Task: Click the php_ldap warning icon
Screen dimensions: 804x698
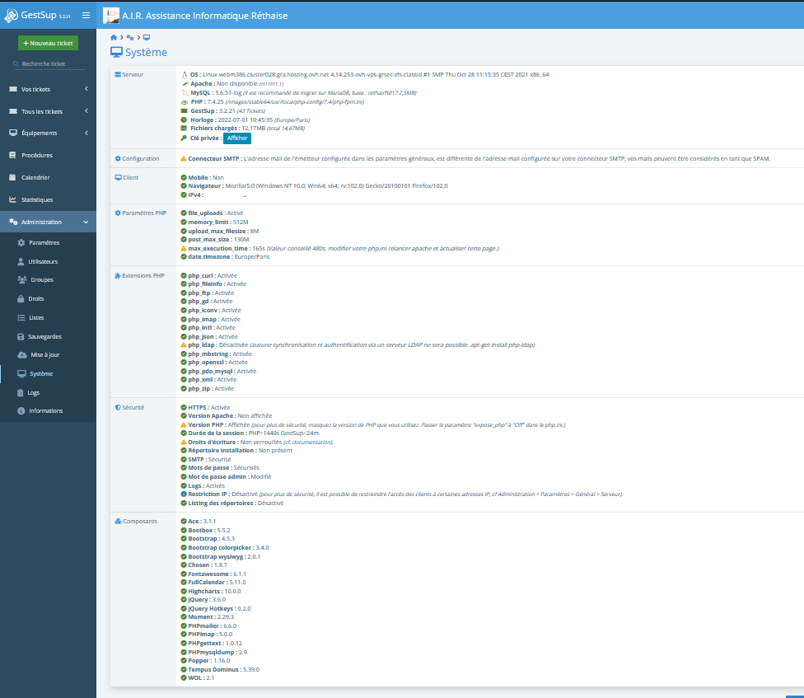Action: click(184, 344)
